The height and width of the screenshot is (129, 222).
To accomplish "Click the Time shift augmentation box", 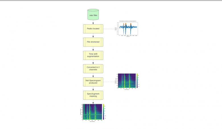I will [93, 55].
